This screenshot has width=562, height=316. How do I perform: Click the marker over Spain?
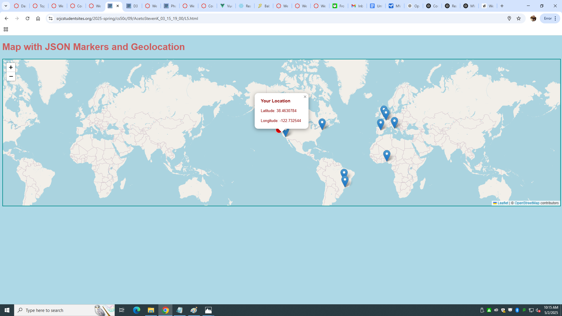(381, 124)
